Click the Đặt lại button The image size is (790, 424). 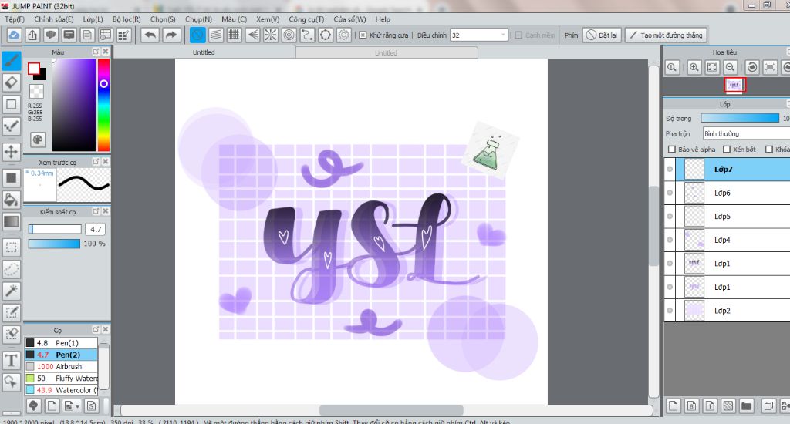coord(602,35)
